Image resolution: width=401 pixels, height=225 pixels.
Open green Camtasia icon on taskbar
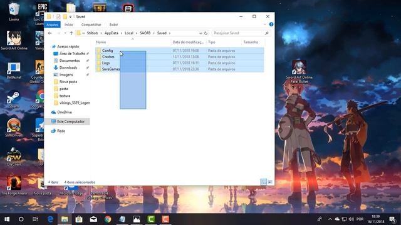(151, 219)
